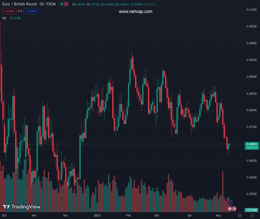Click the volume value 15.015K in legend
This screenshot has height=219, width=260.
15,18
